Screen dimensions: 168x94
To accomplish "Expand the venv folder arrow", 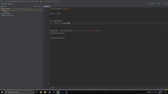I will click(2, 10).
